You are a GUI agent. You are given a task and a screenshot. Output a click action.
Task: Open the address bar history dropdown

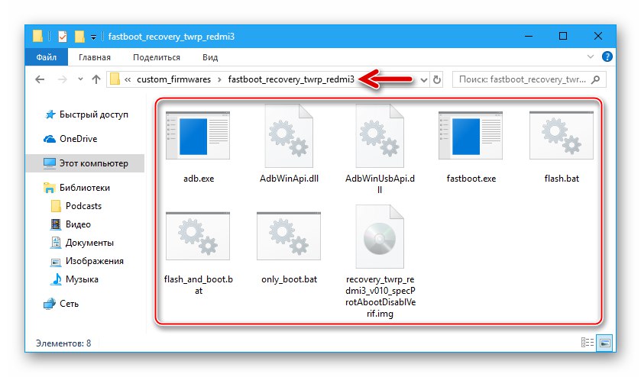424,79
